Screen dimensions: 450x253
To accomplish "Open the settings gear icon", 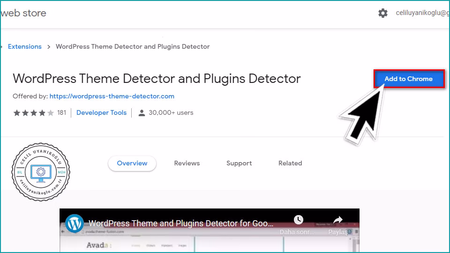I will point(382,13).
